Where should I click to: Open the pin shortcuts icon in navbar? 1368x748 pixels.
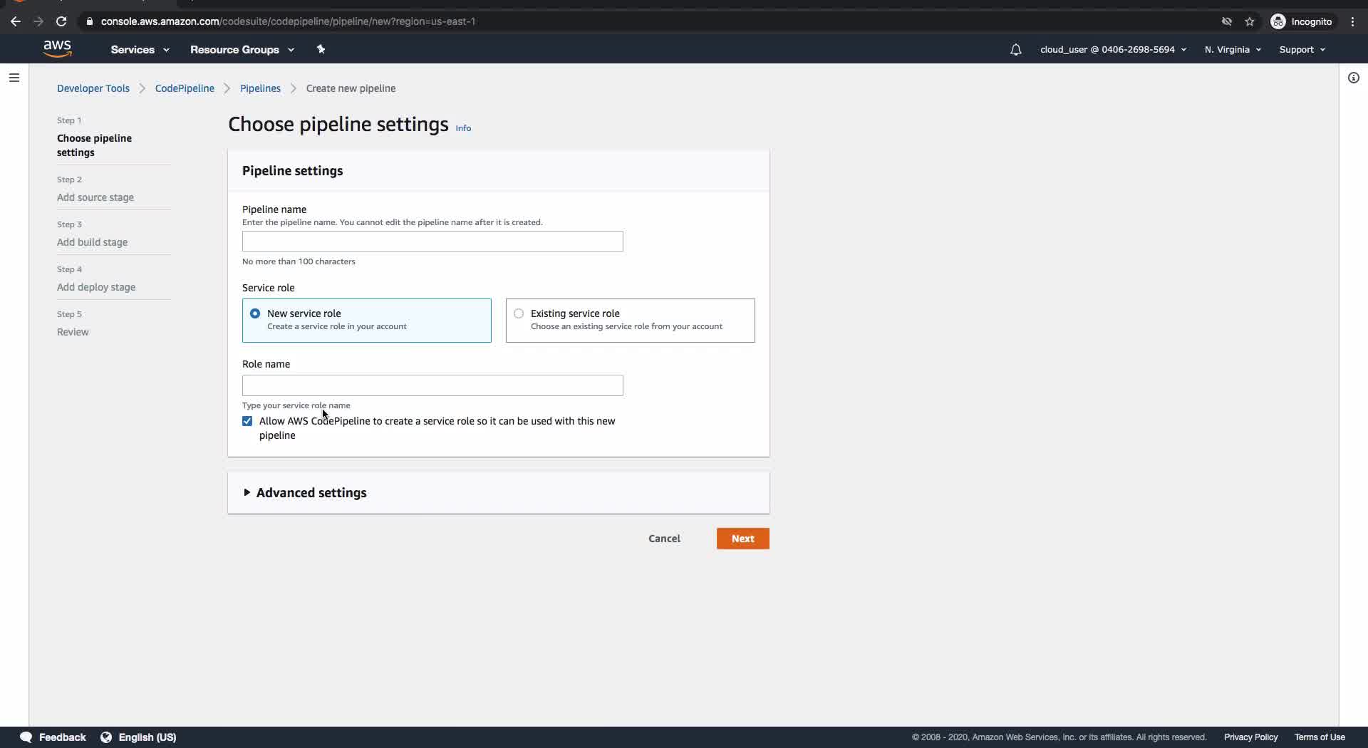(321, 49)
